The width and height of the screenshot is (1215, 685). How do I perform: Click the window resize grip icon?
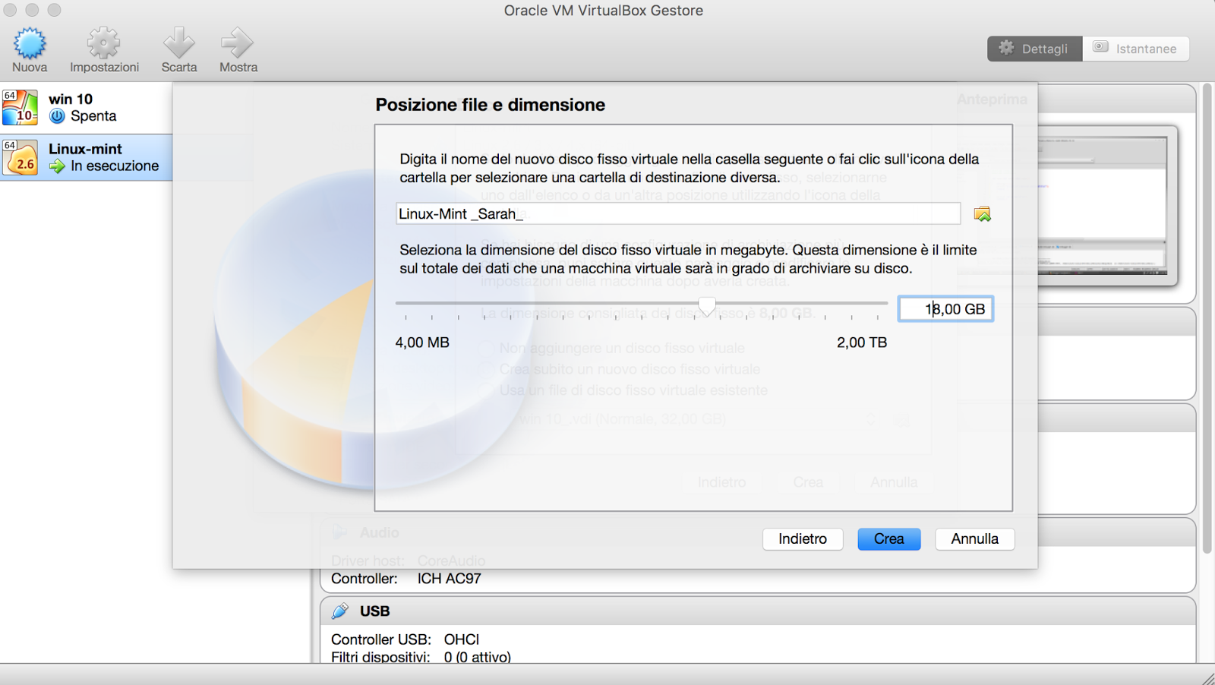click(1207, 678)
